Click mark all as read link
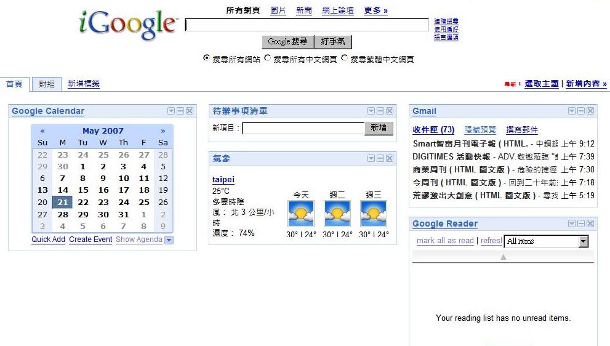 coord(445,241)
